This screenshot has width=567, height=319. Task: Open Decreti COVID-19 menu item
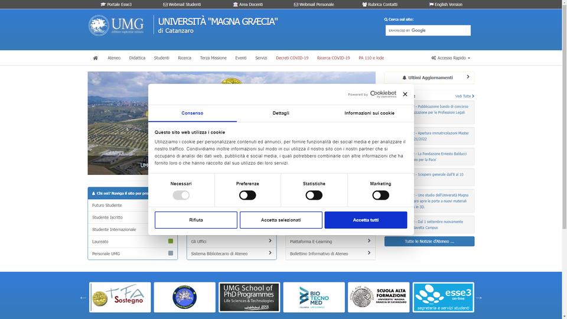292,58
